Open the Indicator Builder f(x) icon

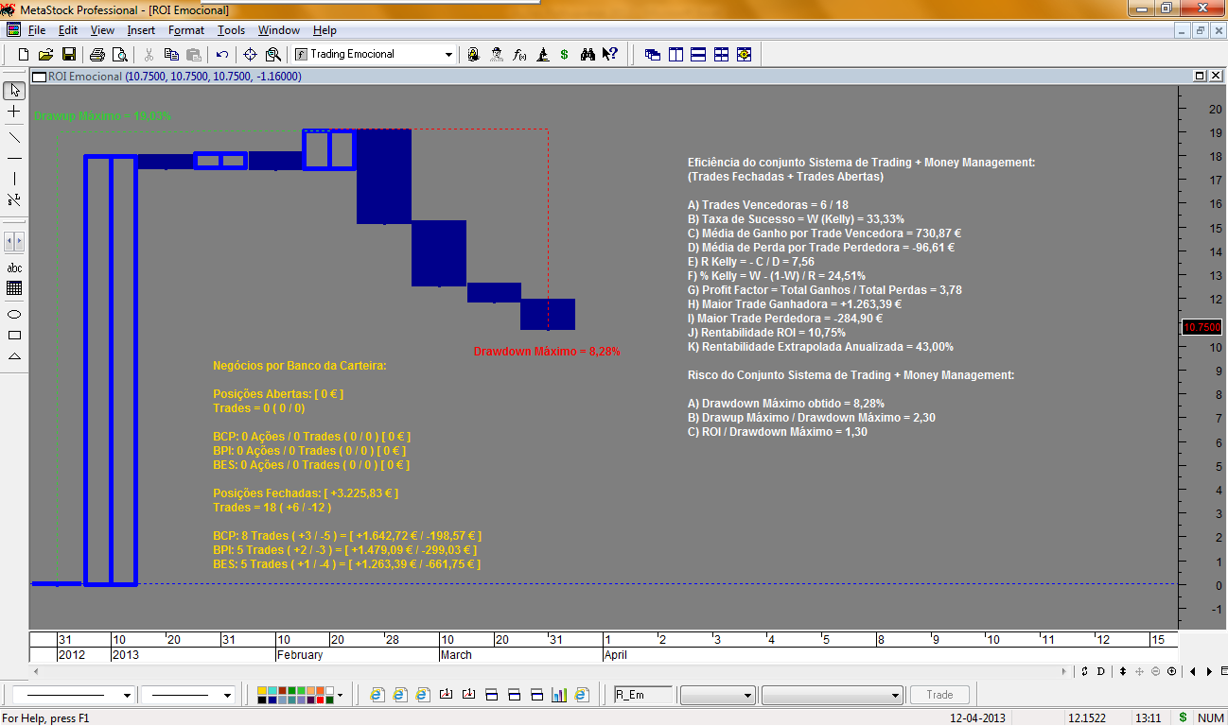519,55
